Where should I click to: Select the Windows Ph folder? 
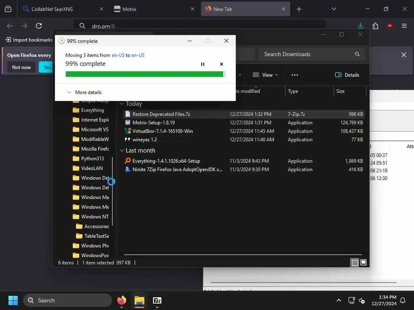(91, 246)
